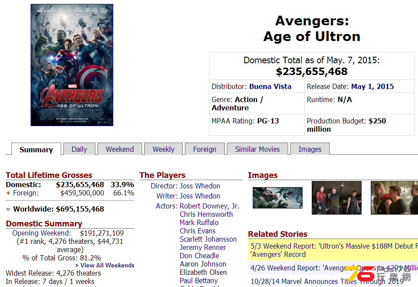Click the Domestic Total $235,655,468 figure
418x287 pixels.
[312, 72]
